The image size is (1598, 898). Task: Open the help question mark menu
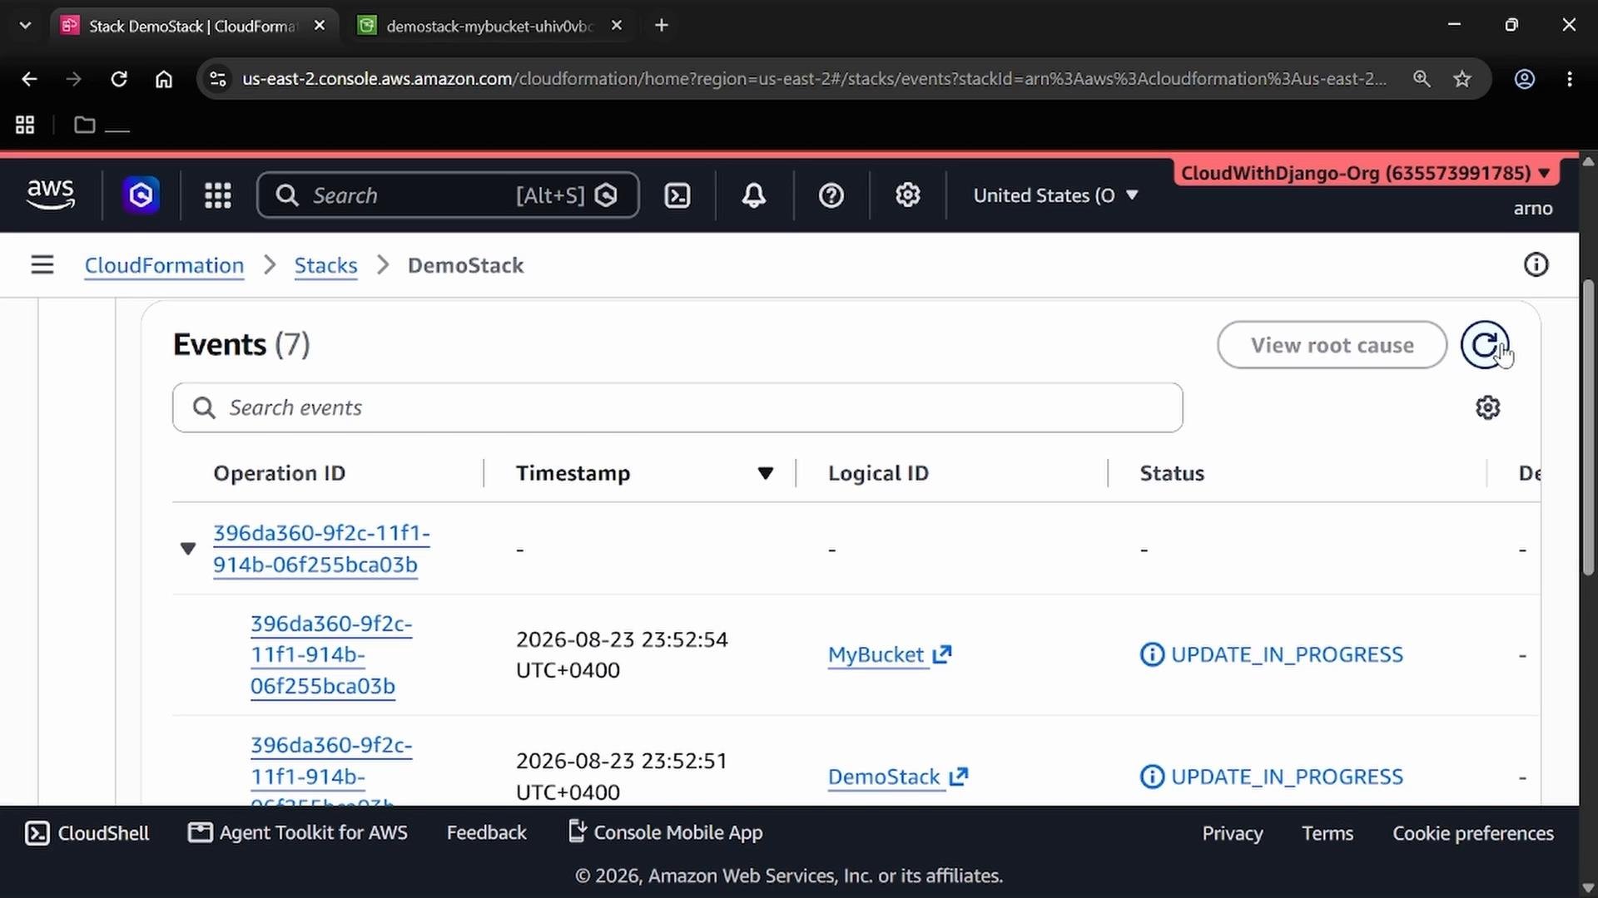pos(831,195)
